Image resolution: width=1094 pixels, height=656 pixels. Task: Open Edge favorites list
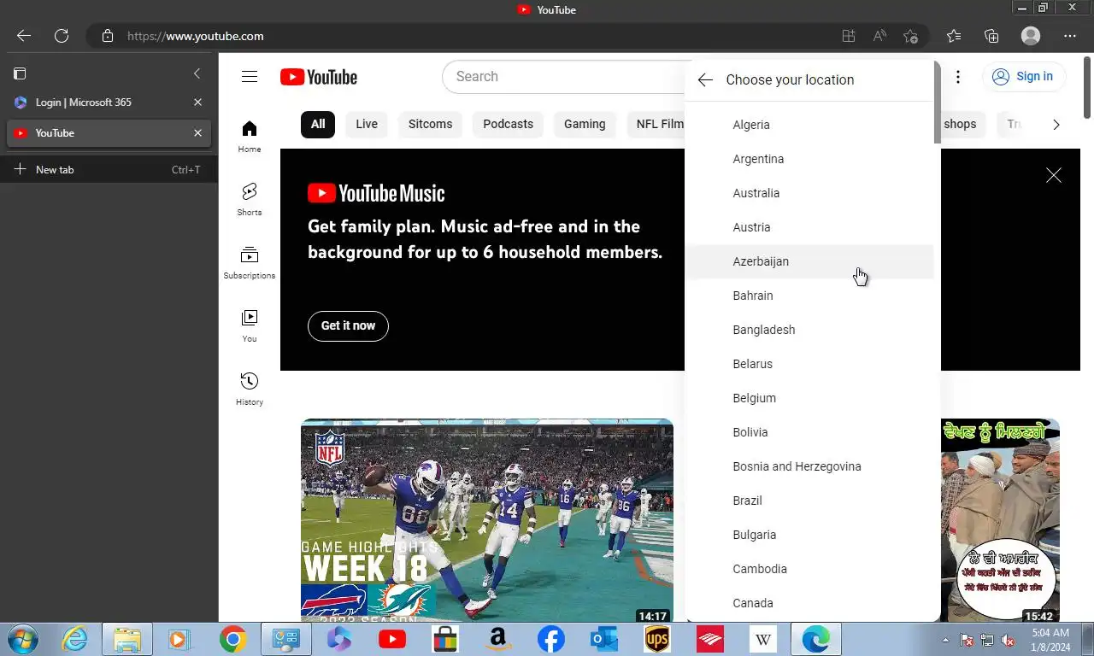[x=954, y=36]
